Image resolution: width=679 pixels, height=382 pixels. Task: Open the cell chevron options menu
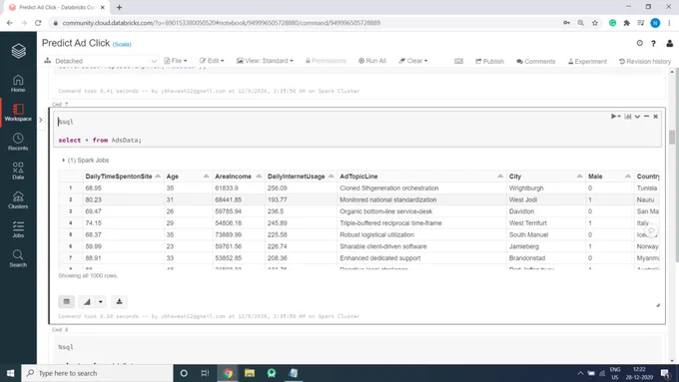click(637, 117)
